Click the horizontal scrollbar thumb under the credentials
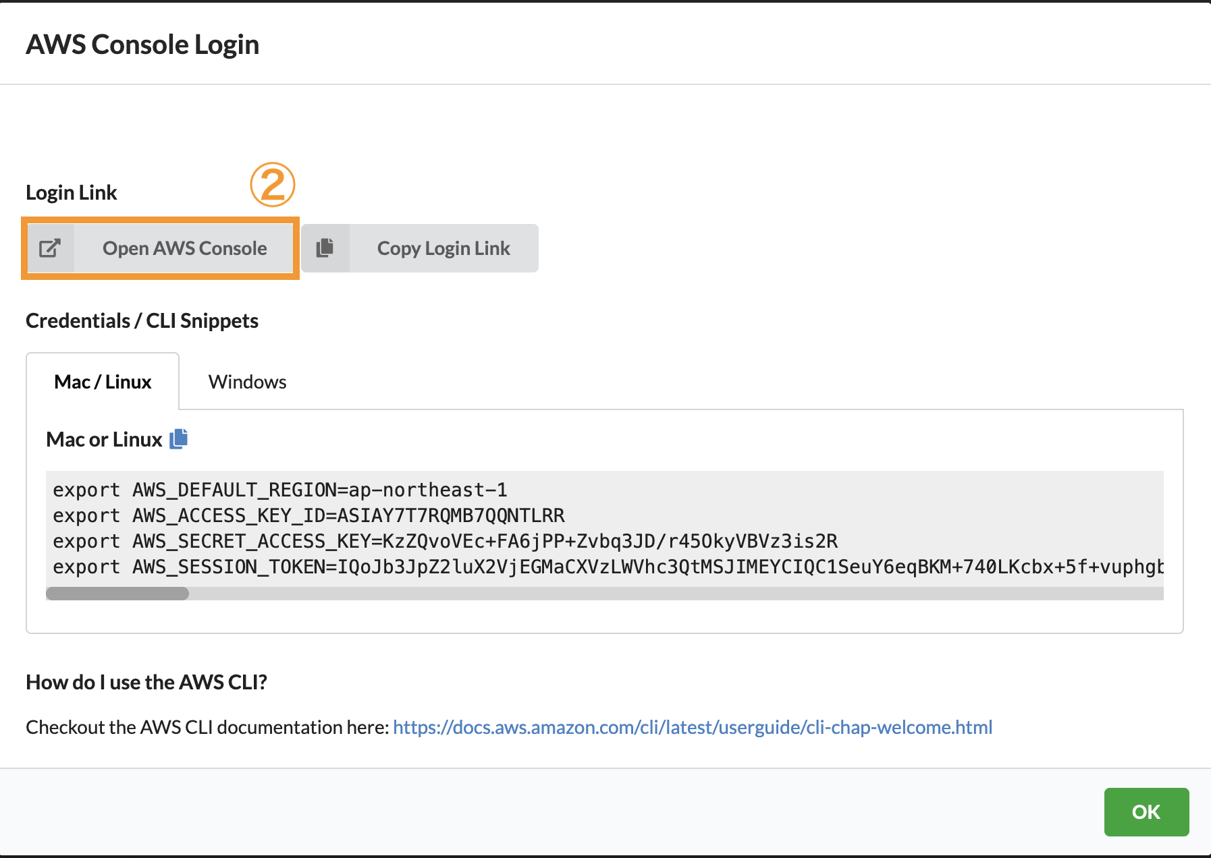The width and height of the screenshot is (1211, 858). pyautogui.click(x=117, y=594)
